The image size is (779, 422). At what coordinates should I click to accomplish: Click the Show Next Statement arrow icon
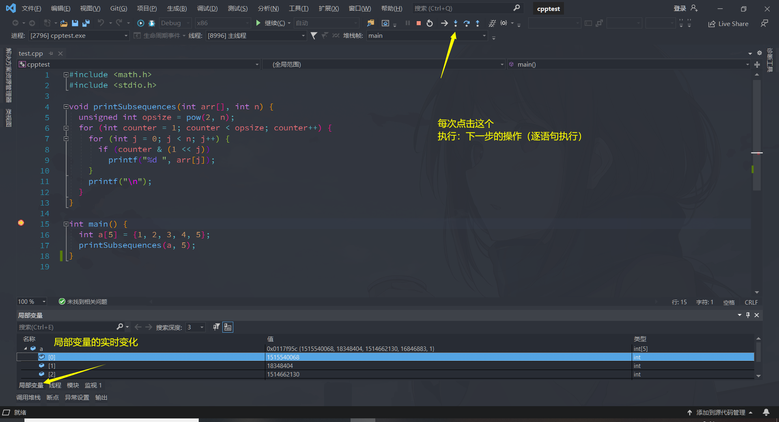pyautogui.click(x=445, y=24)
